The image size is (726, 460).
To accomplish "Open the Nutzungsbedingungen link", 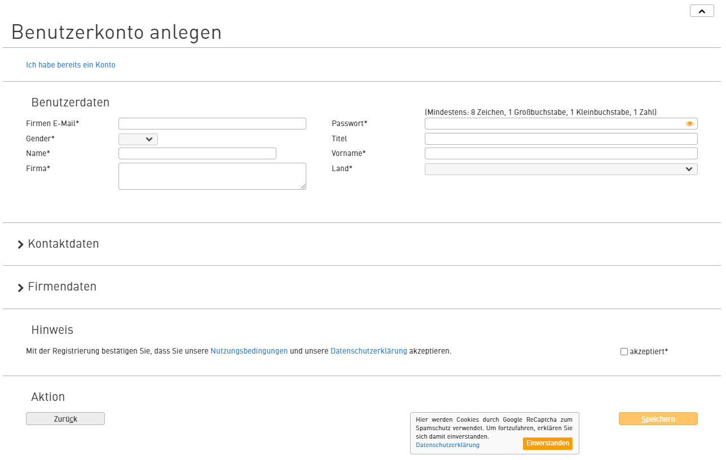I will [x=249, y=351].
